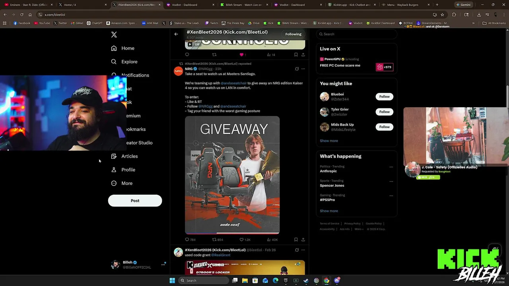View 40K views on NRG post
The width and height of the screenshot is (509, 286).
coord(272,240)
